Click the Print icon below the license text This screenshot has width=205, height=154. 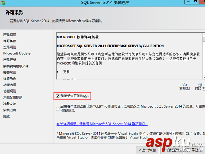coord(200,85)
